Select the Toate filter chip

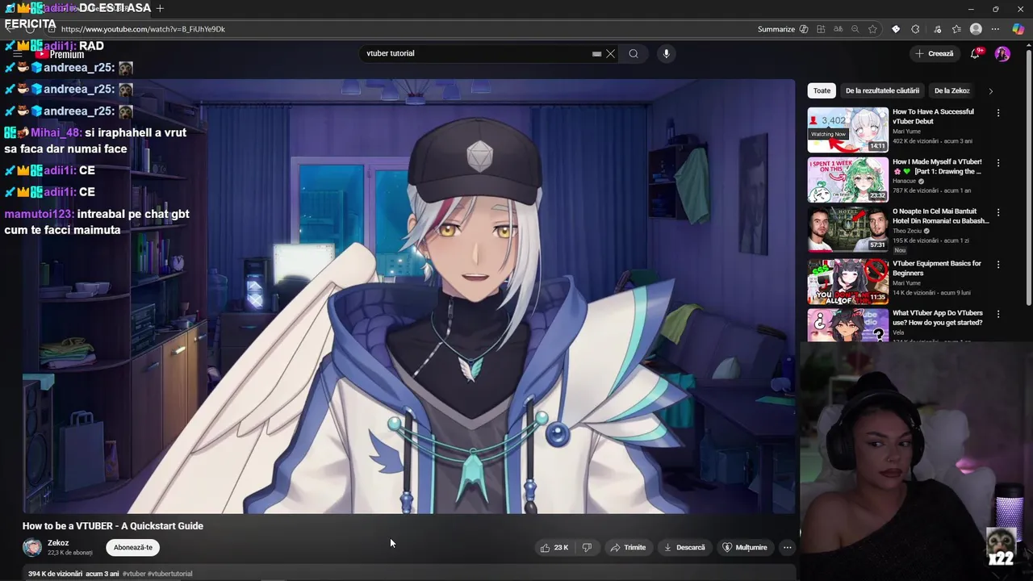(822, 90)
